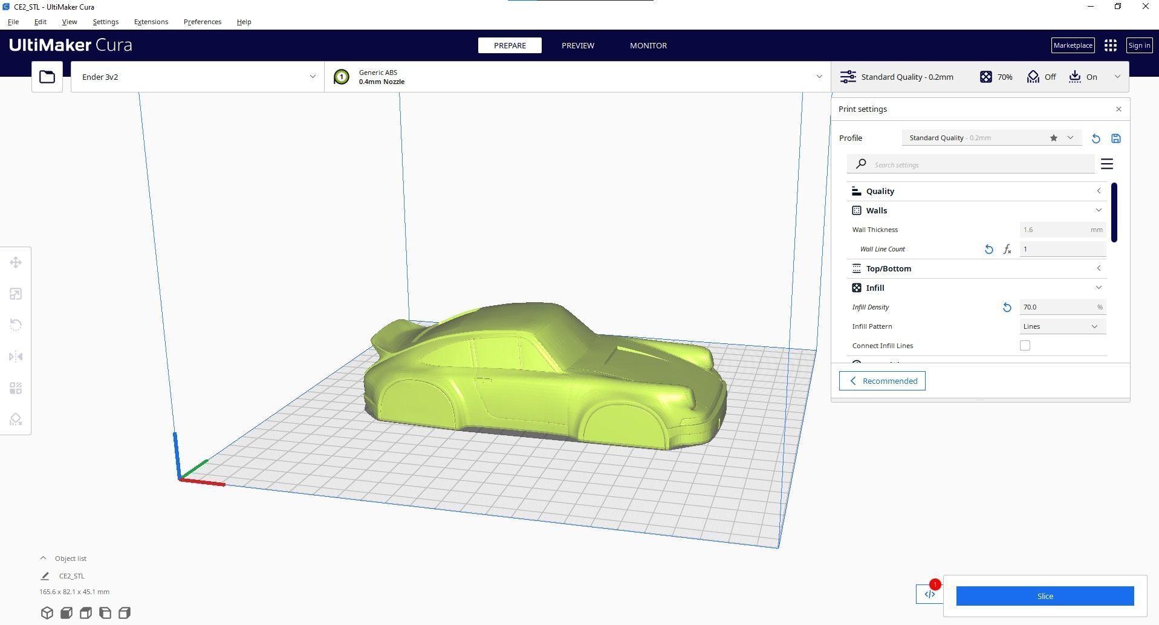Click Wall Line Count formula icon
This screenshot has height=625, width=1159.
pyautogui.click(x=1007, y=249)
